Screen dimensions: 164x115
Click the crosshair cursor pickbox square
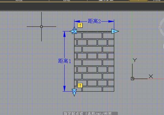pos(41,26)
